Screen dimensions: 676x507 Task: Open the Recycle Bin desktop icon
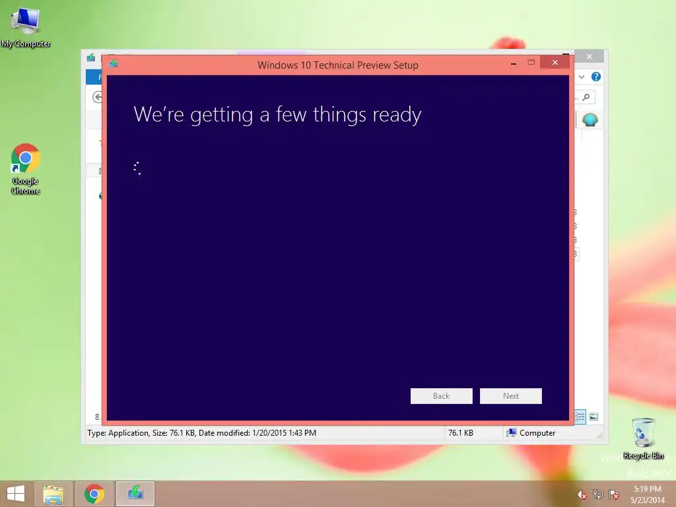[x=643, y=438]
